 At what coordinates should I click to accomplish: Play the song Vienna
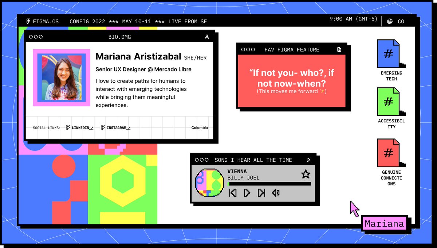click(x=247, y=193)
